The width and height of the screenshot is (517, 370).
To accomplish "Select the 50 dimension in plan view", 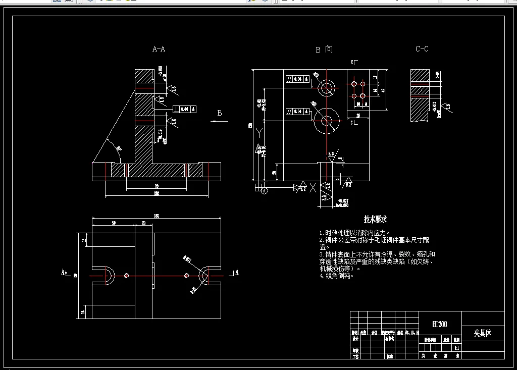I will pos(114,223).
